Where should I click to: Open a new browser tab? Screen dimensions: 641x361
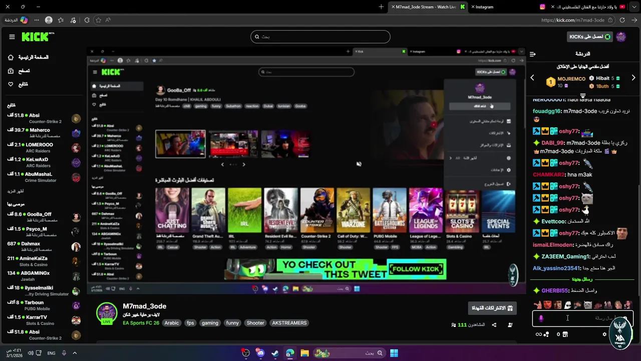(381, 7)
